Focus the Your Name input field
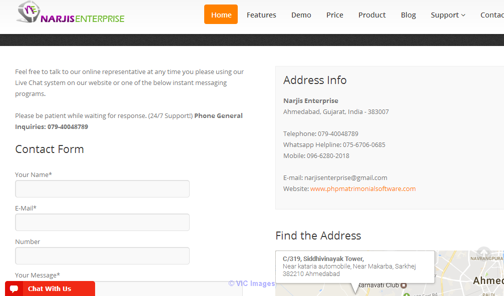This screenshot has height=296, width=504. (x=102, y=189)
